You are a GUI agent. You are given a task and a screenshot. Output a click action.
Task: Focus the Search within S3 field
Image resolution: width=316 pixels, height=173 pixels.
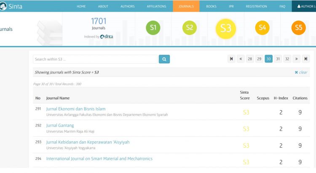pos(95,59)
